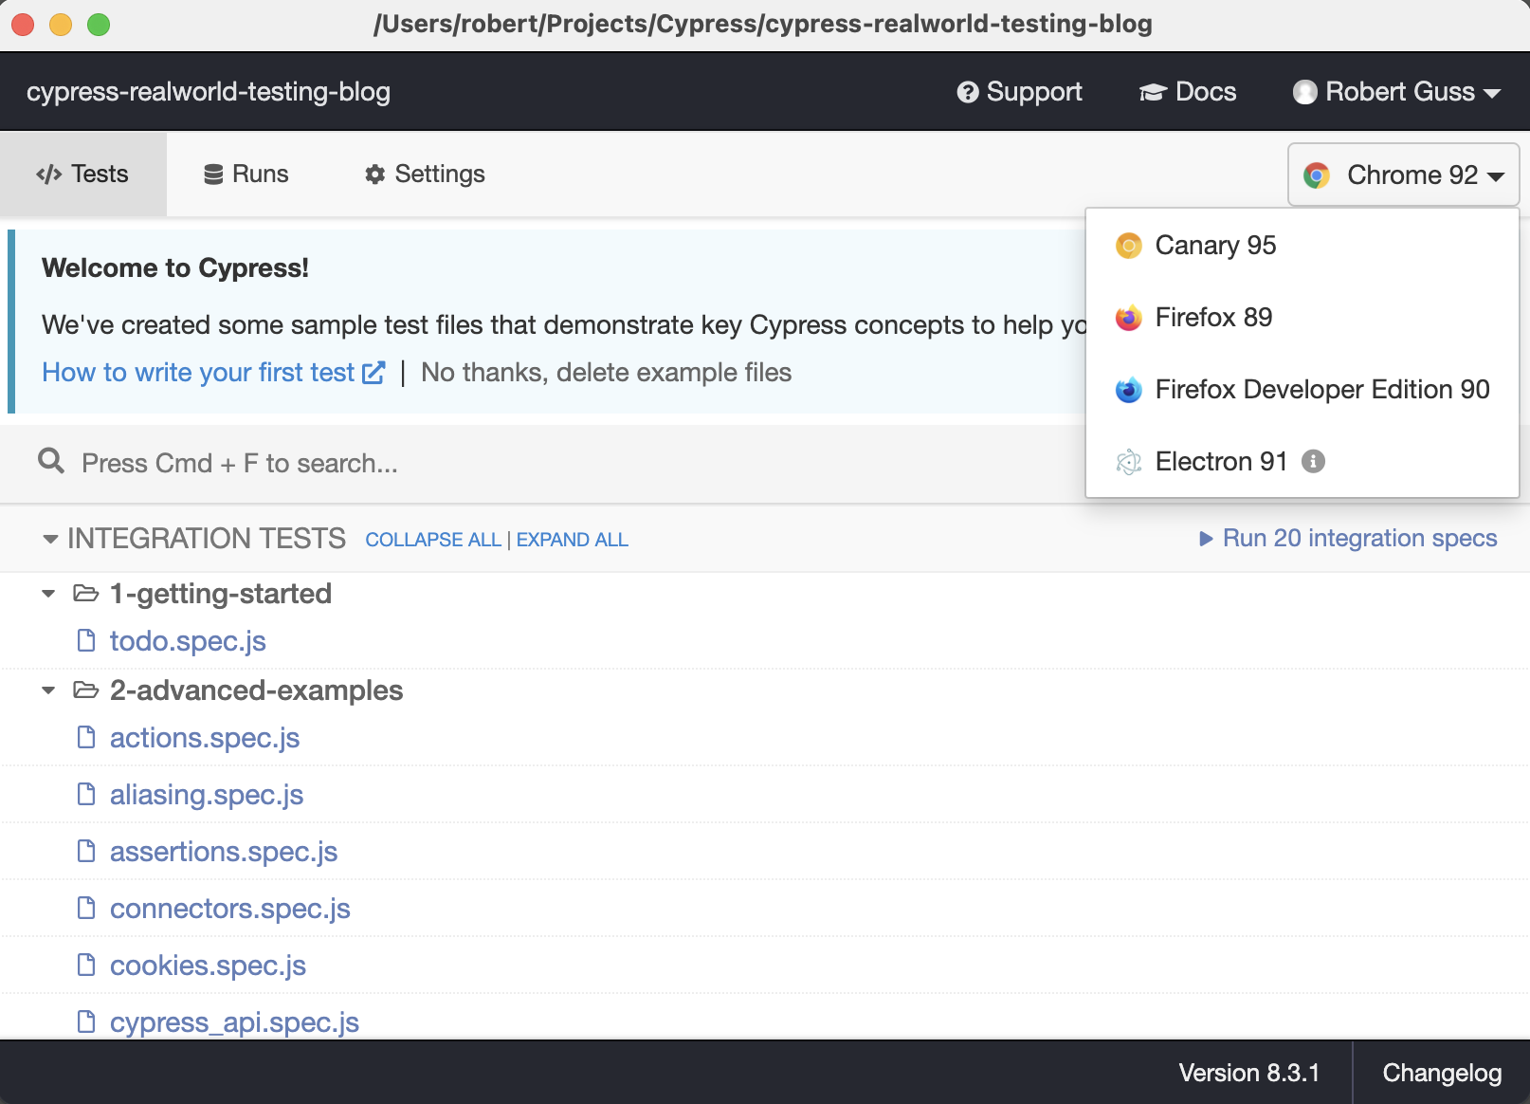Viewport: 1530px width, 1104px height.
Task: Select Electron 91 from browser list
Action: [1302, 462]
